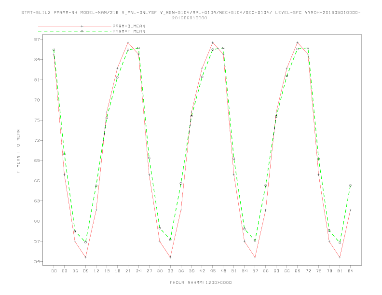This screenshot has width=382, height=295.
Task: Click the x-axis tick label 45
Action: coord(213,271)
